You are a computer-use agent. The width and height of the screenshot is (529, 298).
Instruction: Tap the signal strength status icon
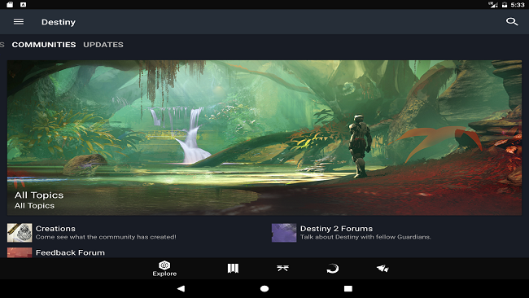click(493, 5)
